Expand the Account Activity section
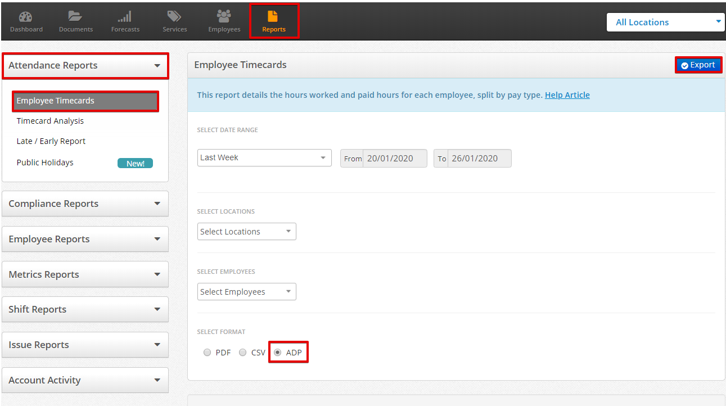Screen dimensions: 726x406 [x=85, y=380]
